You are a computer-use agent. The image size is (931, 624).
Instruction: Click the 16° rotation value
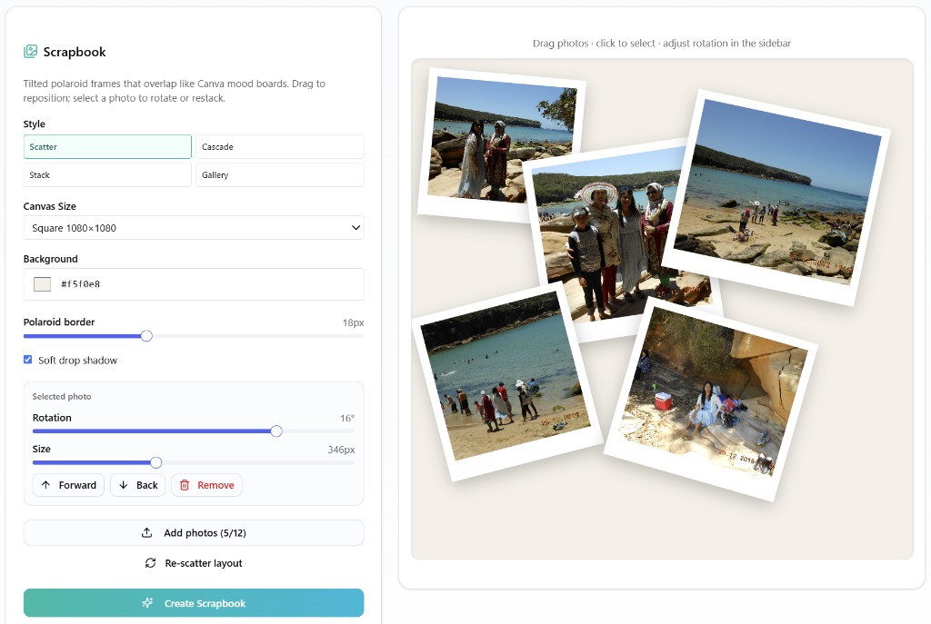[347, 418]
